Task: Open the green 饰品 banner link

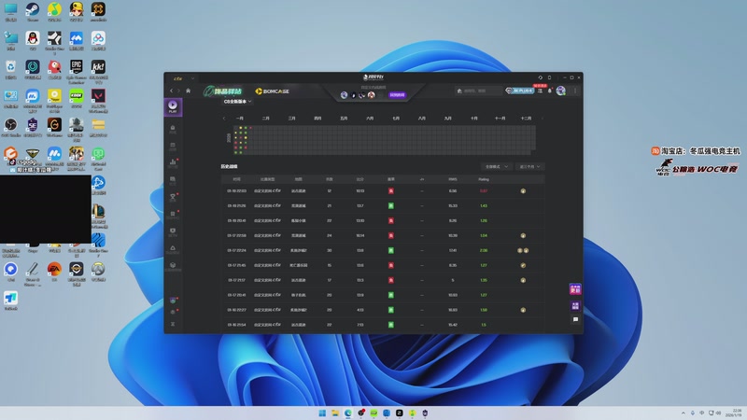Action: (223, 91)
